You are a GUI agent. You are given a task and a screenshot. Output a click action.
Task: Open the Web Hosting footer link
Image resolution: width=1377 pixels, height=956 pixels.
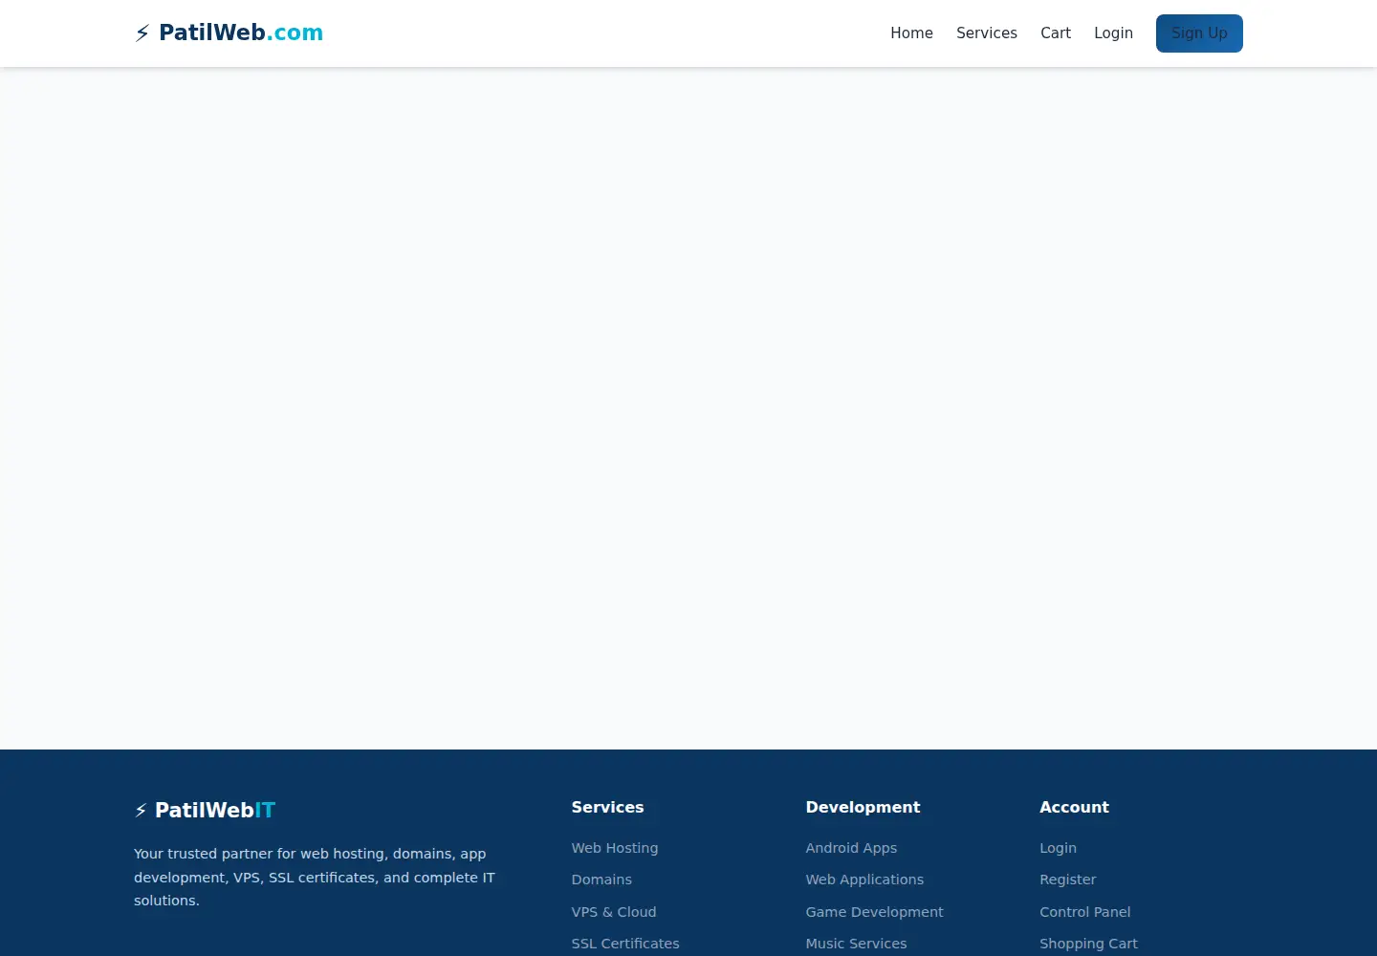(x=615, y=848)
